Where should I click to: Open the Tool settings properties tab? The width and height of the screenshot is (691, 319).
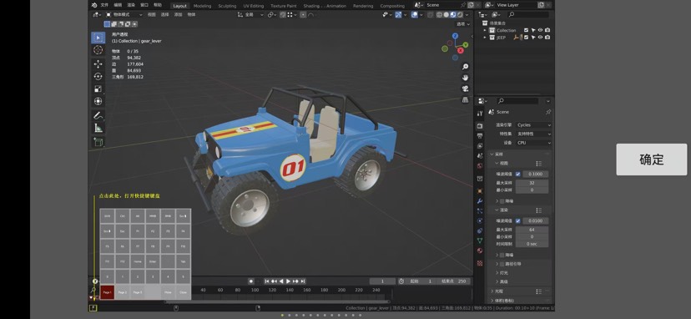click(x=480, y=114)
